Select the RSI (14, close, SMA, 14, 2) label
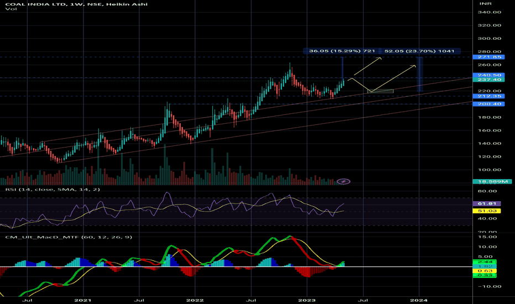Image resolution: width=515 pixels, height=304 pixels. pyautogui.click(x=52, y=189)
